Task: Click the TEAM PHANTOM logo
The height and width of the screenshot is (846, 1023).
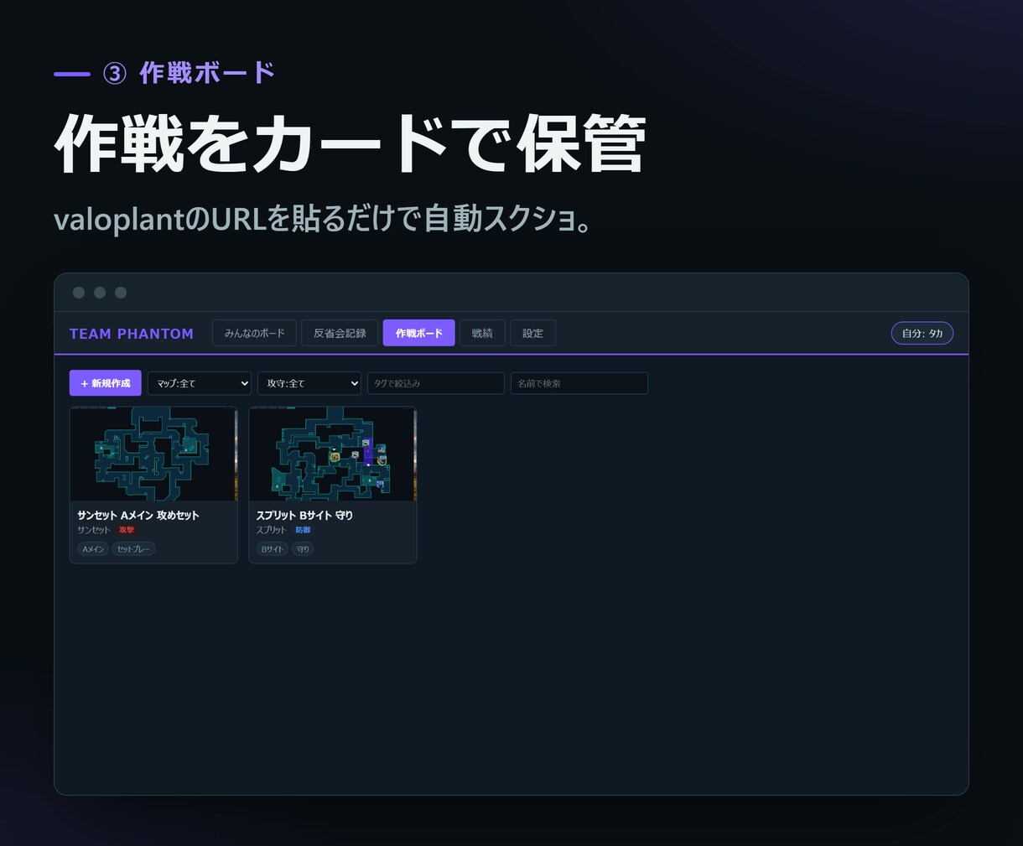Action: (132, 334)
